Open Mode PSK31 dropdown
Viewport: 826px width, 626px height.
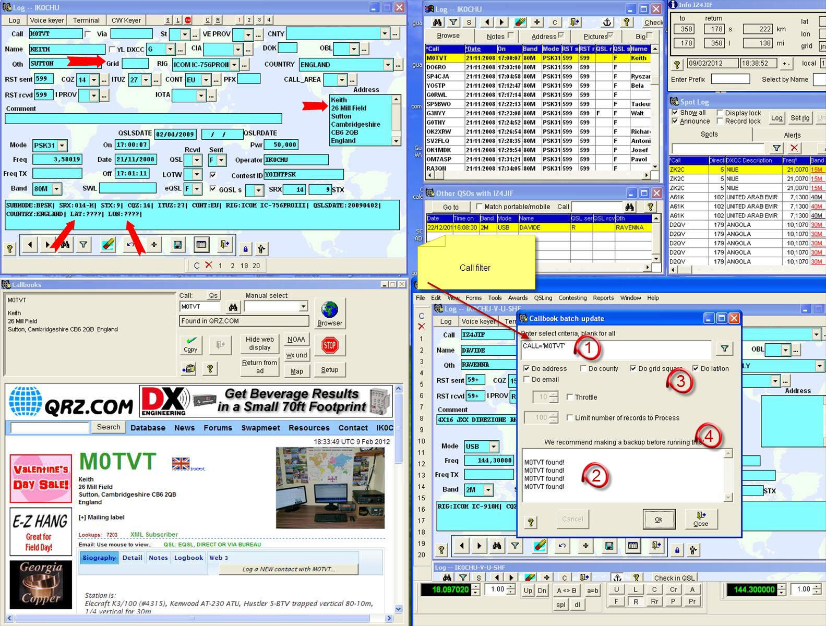(x=62, y=146)
